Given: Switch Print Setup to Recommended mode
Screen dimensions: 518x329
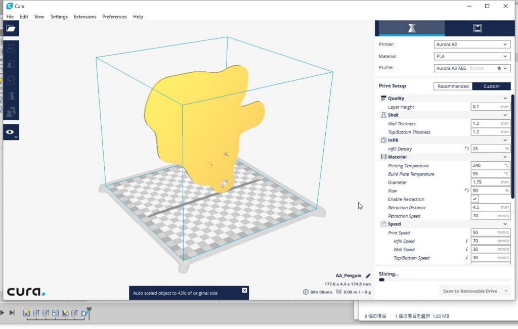Looking at the screenshot, I should [x=453, y=86].
